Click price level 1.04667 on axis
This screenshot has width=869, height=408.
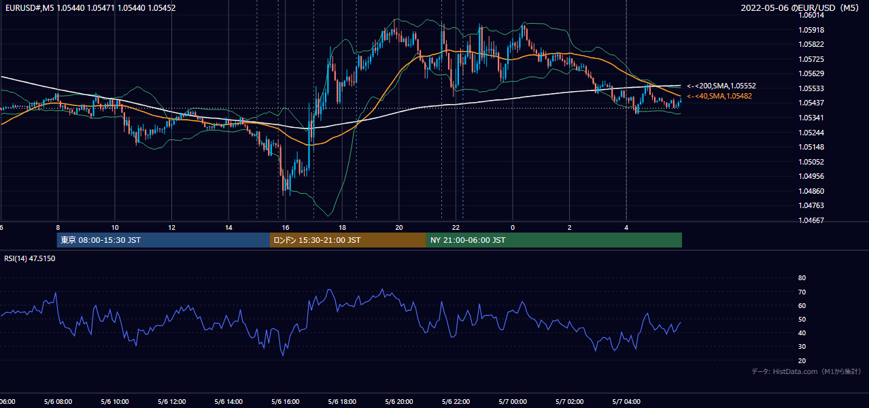(x=812, y=220)
